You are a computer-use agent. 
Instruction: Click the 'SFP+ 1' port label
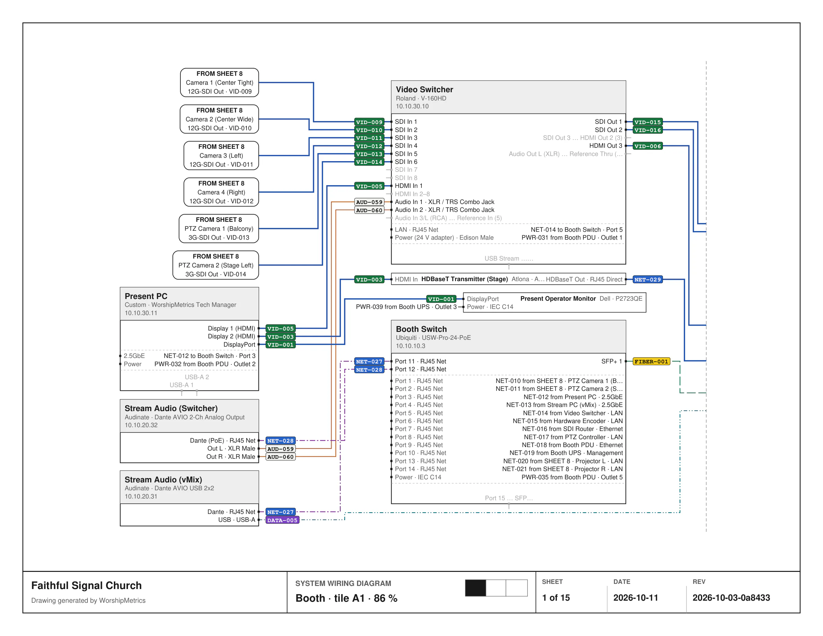tap(612, 361)
